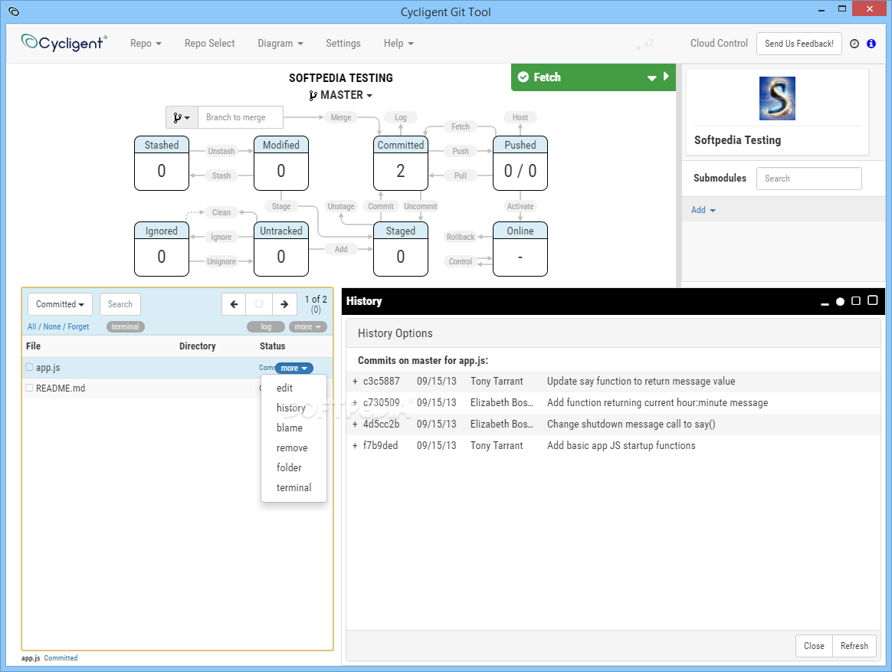
Task: Click the History panel round dot icon
Action: tap(840, 302)
